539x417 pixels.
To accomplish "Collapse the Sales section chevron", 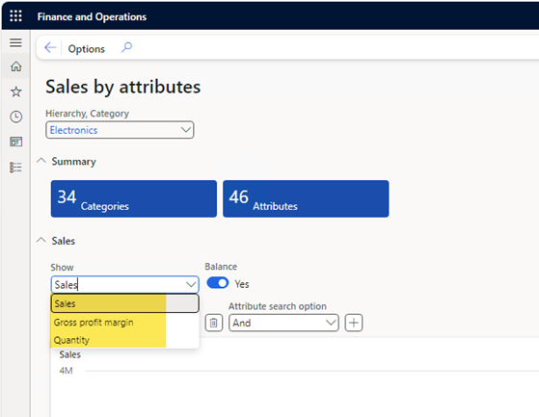I will tap(41, 240).
